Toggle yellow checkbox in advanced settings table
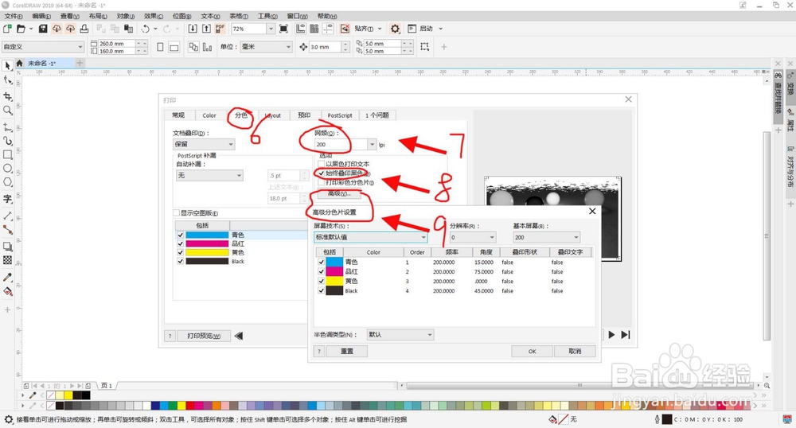This screenshot has height=428, width=796. pos(321,281)
